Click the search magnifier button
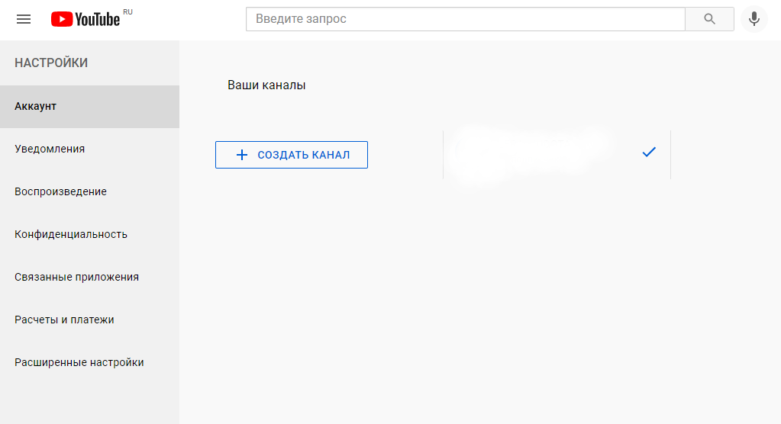Screen dimensions: 781x424 tap(709, 19)
